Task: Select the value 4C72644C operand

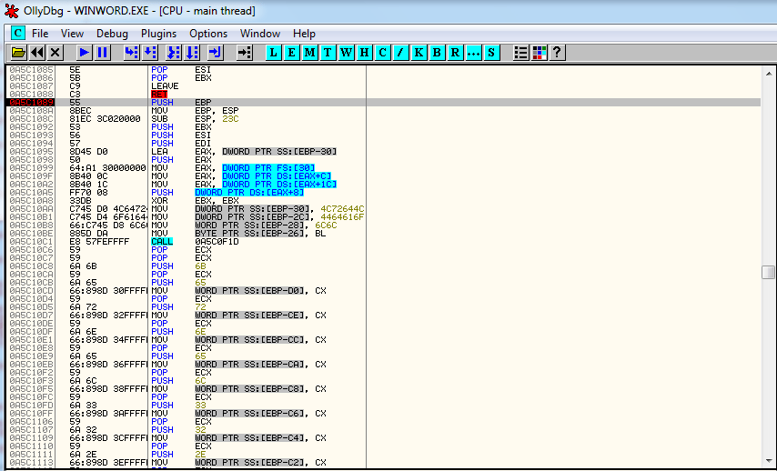Action: click(342, 209)
